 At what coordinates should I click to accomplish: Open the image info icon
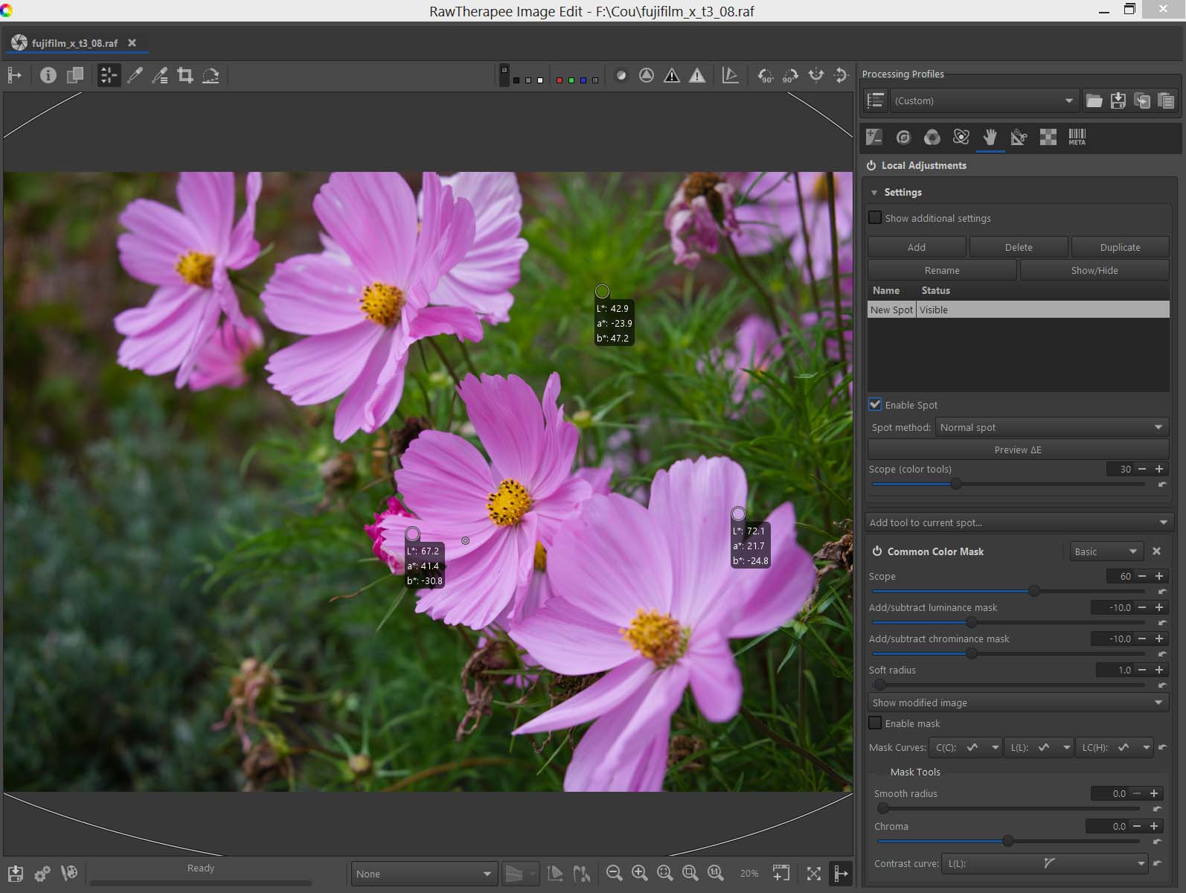pyautogui.click(x=48, y=75)
